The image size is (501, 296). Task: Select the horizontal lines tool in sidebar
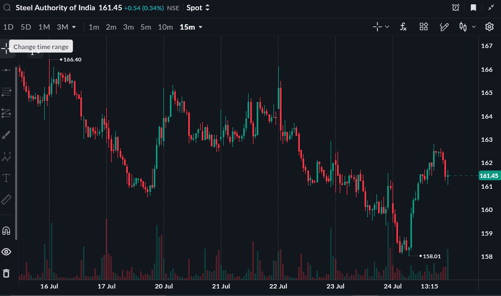tap(6, 92)
